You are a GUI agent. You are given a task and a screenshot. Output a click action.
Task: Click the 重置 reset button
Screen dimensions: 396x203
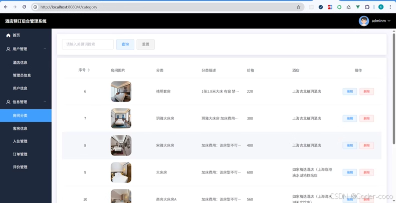click(x=146, y=44)
